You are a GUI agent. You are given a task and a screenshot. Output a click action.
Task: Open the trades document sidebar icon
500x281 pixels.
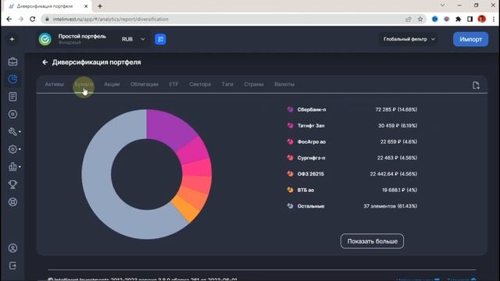12,97
